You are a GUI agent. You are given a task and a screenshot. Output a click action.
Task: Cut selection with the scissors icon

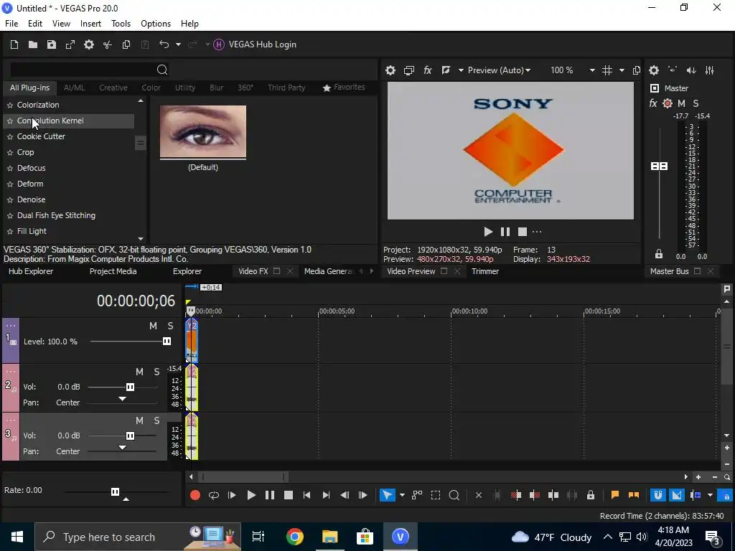[x=108, y=44]
